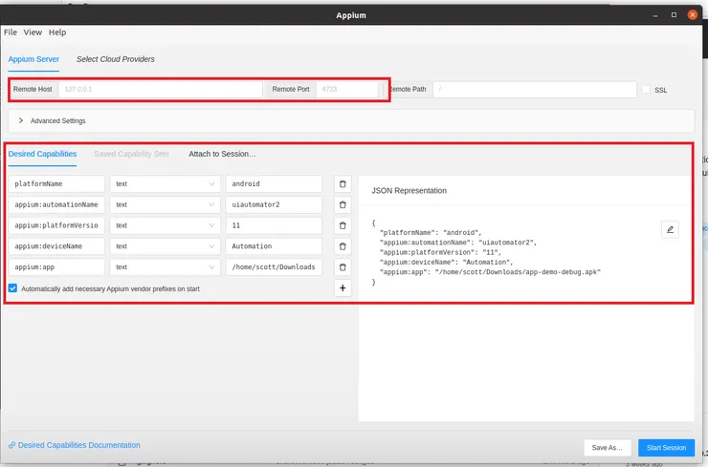Expand the Advanced Settings section
Image resolution: width=708 pixels, height=467 pixels.
pyautogui.click(x=21, y=121)
